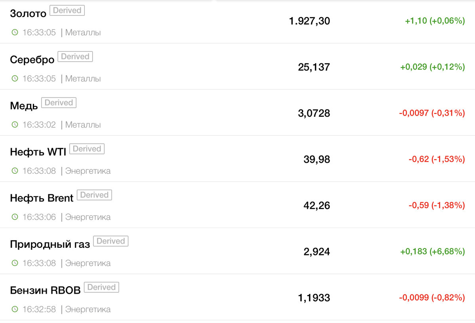Open Бензин RBOB quote details

(45, 290)
